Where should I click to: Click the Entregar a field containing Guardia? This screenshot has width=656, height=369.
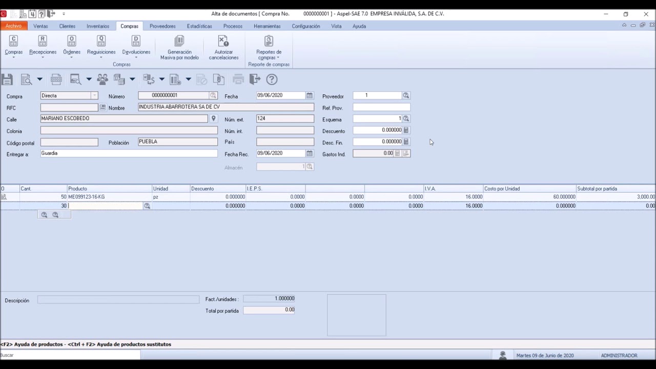pyautogui.click(x=129, y=153)
